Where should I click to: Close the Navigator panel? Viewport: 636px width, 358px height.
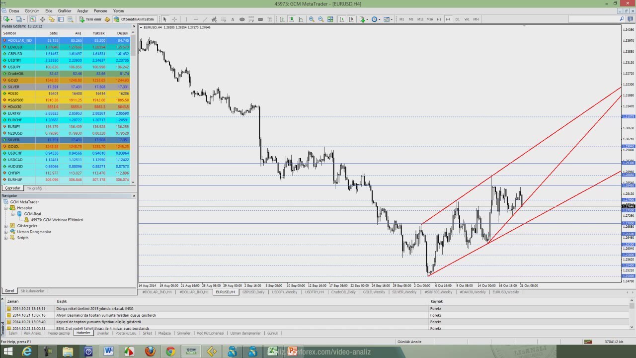click(x=134, y=196)
